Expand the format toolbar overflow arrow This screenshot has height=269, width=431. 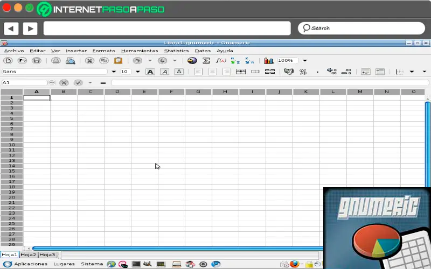(425, 72)
